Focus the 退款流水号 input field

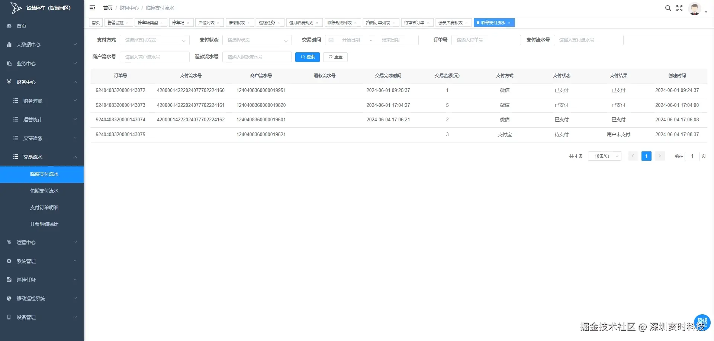[257, 57]
